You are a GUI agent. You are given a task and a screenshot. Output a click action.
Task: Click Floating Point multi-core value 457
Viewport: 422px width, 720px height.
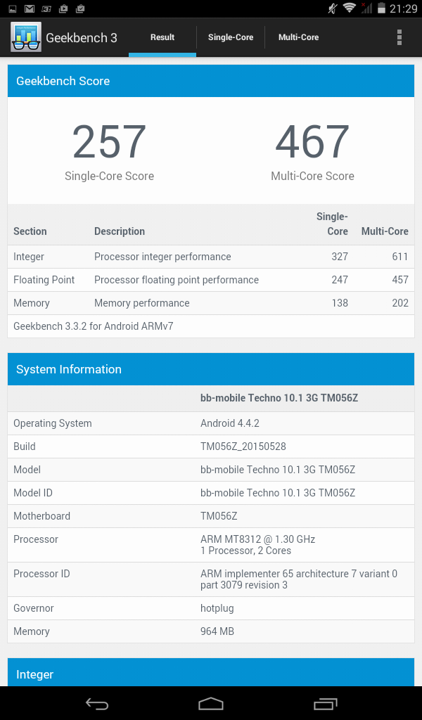[400, 280]
